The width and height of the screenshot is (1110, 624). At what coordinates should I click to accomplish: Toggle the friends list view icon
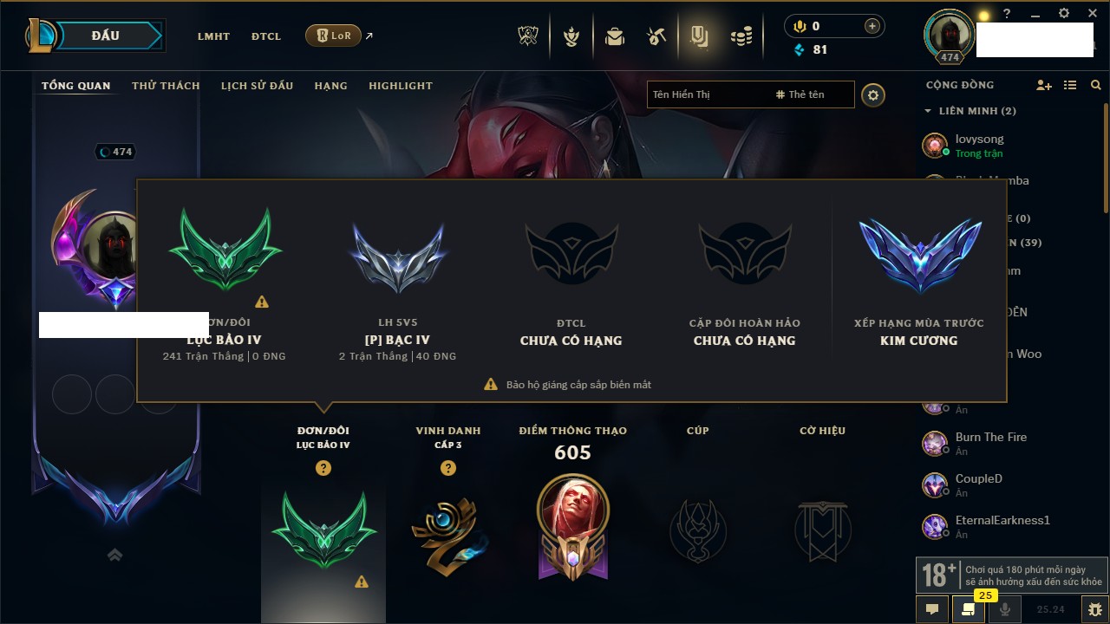tap(1070, 85)
